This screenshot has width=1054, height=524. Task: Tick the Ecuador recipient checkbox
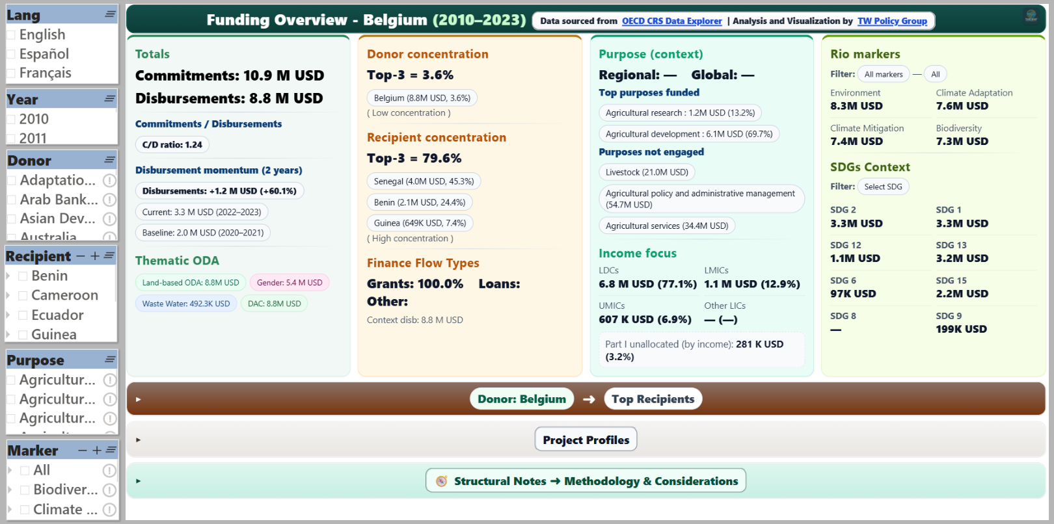pyautogui.click(x=23, y=315)
